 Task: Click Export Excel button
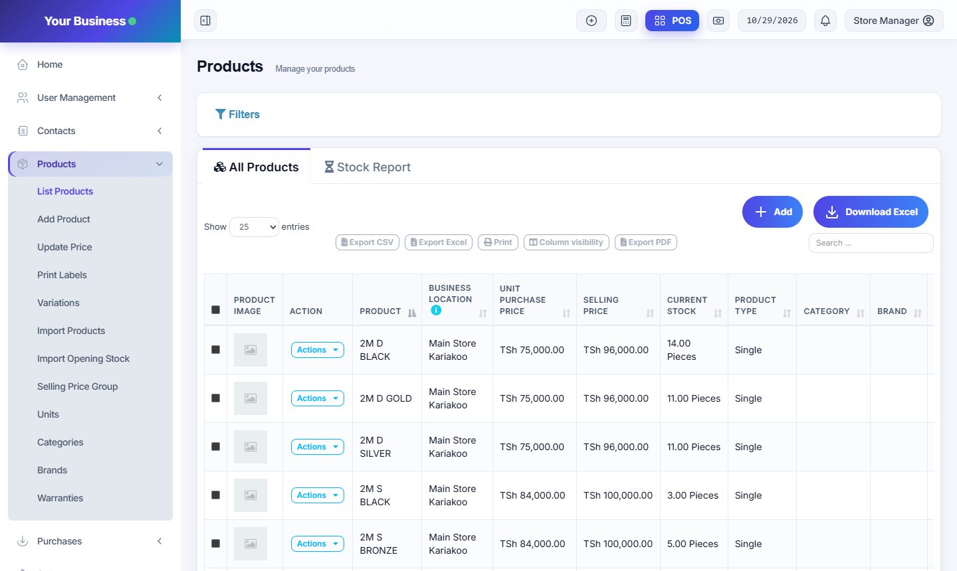click(439, 242)
